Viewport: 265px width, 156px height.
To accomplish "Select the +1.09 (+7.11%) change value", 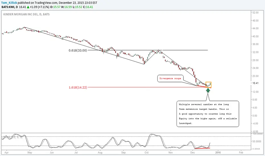I will 40,7.
